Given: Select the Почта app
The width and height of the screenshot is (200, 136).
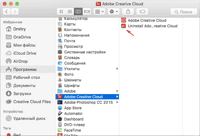Looking at the screenshot, I should (x=87, y=41).
